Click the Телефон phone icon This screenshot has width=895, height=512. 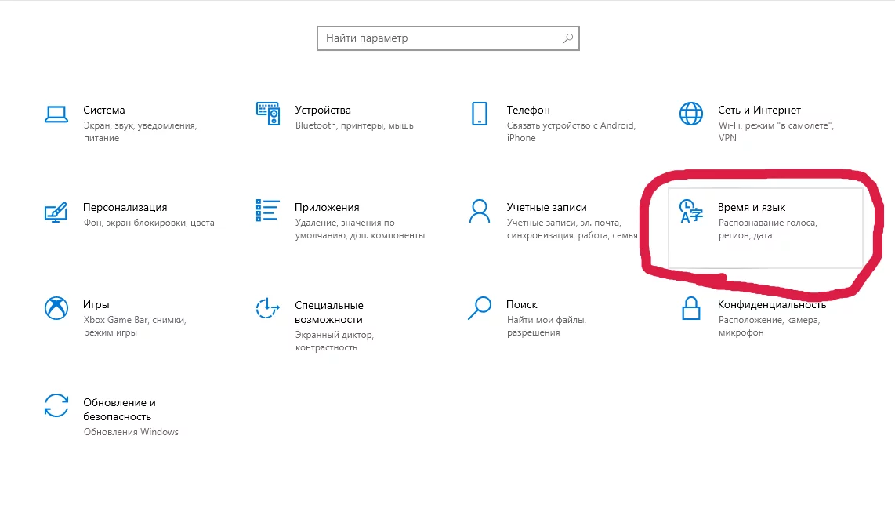point(480,114)
